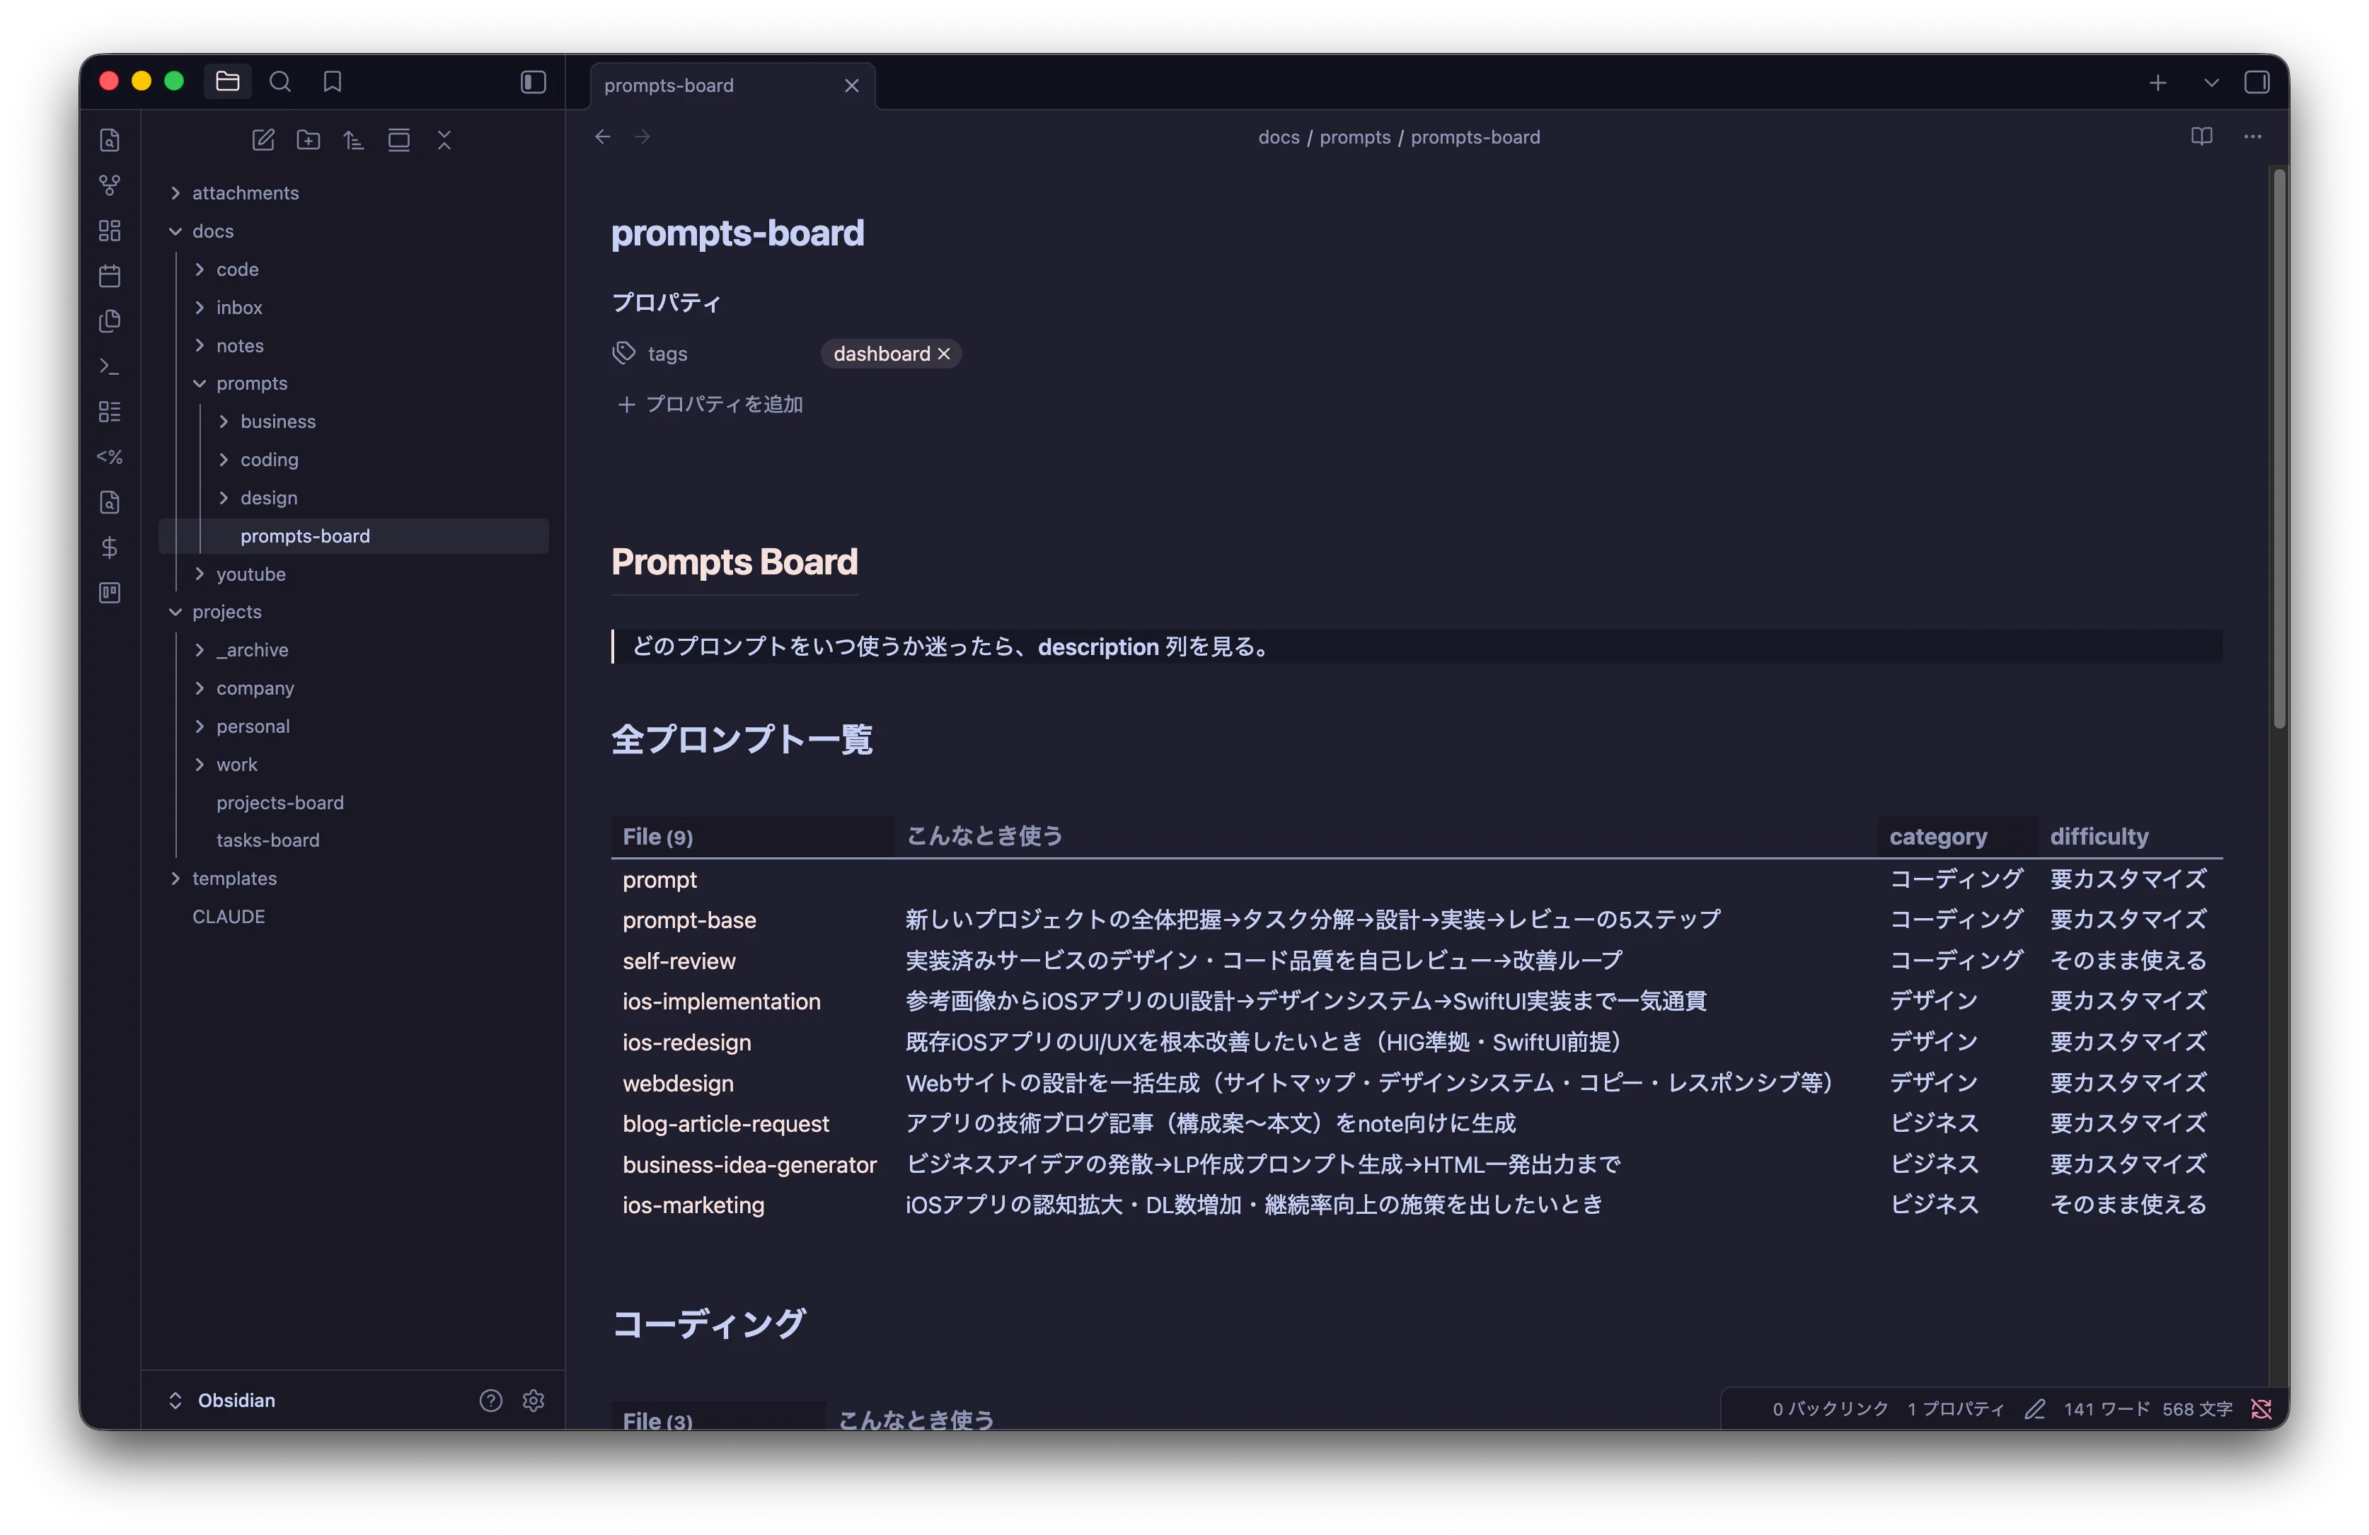Open the bookmarks panel icon
This screenshot has height=1535, width=2369.
pyautogui.click(x=333, y=81)
